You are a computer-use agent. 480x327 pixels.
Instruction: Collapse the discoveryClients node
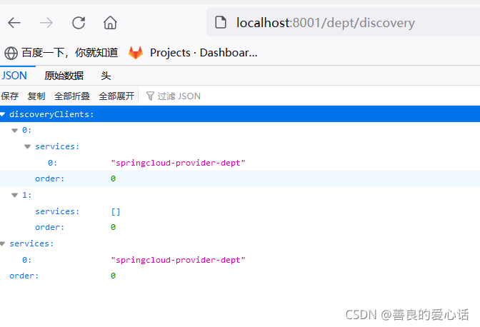tap(3, 114)
